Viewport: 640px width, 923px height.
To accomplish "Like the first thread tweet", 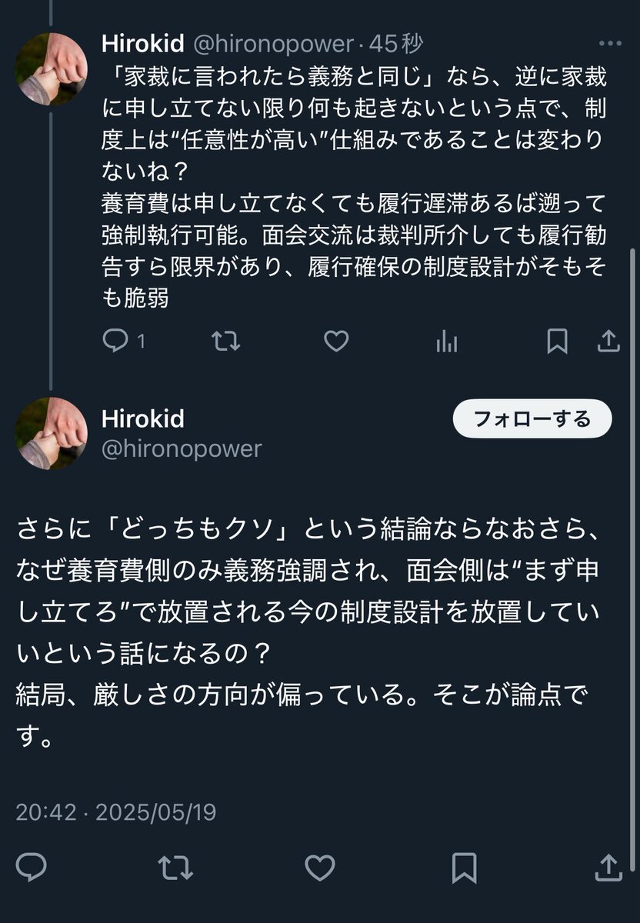I will [x=336, y=341].
